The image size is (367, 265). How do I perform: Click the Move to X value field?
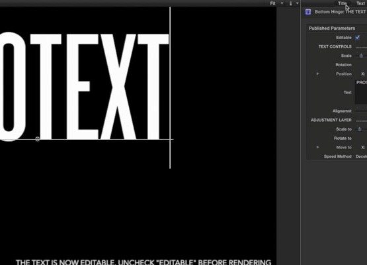(x=364, y=147)
